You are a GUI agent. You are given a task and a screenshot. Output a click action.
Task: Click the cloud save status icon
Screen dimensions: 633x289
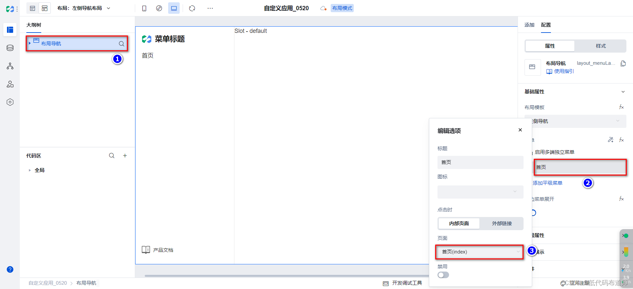(323, 8)
